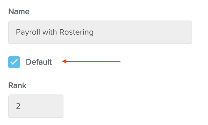
Task: Click the letter N of Name label
Action: (11, 11)
